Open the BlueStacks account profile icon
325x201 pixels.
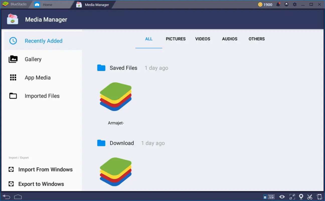click(x=286, y=4)
